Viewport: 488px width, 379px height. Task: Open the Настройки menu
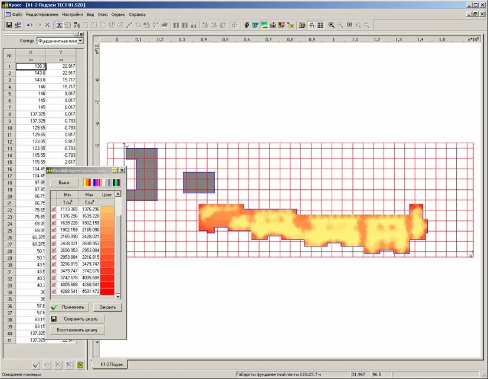72,14
